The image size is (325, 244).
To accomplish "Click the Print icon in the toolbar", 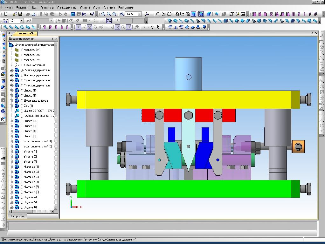I will 28,14.
